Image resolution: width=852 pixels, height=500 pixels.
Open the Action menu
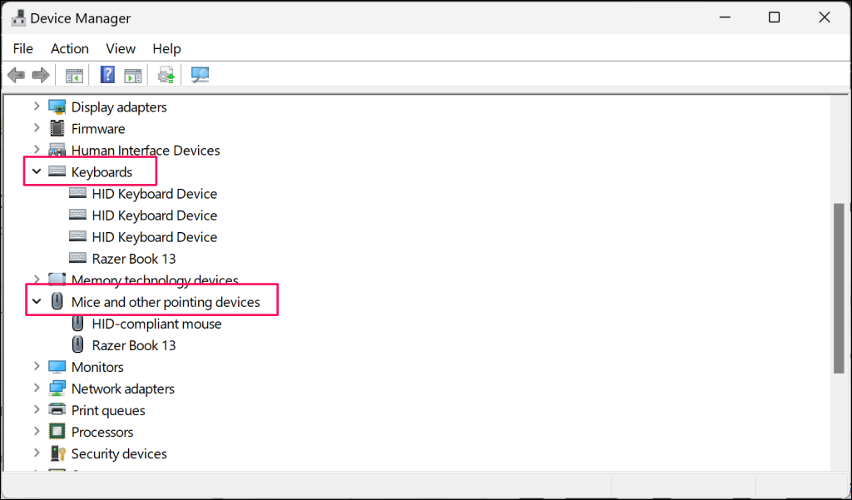[x=69, y=48]
